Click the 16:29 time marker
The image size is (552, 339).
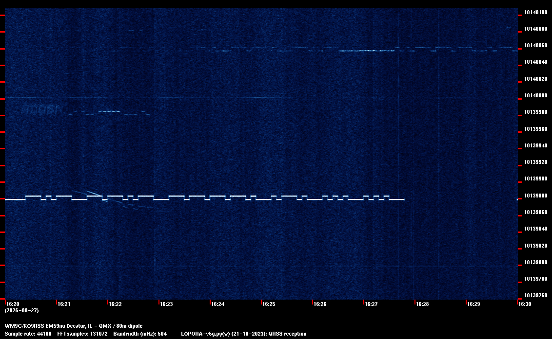(x=473, y=304)
